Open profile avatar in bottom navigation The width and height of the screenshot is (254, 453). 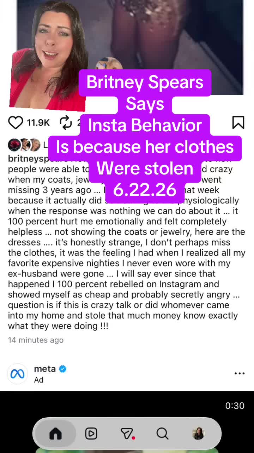tap(198, 434)
